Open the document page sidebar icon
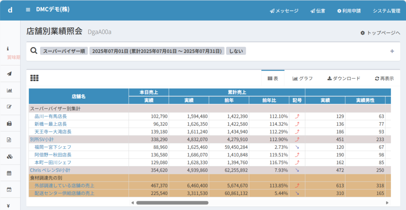Viewport: 406px width, 210px height. point(10,140)
